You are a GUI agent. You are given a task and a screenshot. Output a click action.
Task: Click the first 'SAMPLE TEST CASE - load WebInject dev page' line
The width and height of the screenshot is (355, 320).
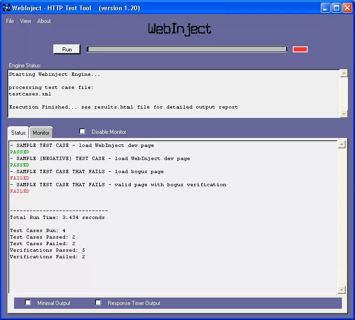pyautogui.click(x=82, y=145)
